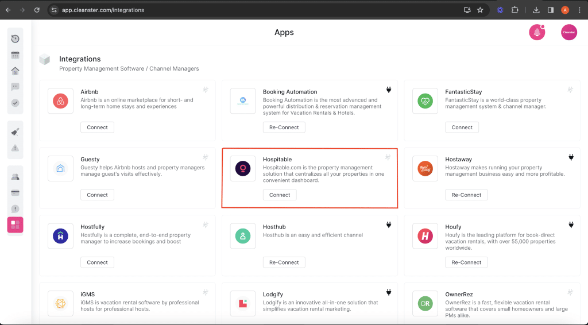Viewport: 588px width, 325px height.
Task: Open the cleaning broom sidebar icon
Action: (15, 132)
